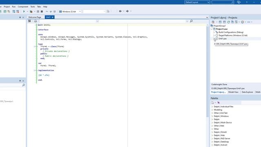This screenshot has width=261, height=147.
Task: Switch to the Model View tab
Action: pos(233,92)
